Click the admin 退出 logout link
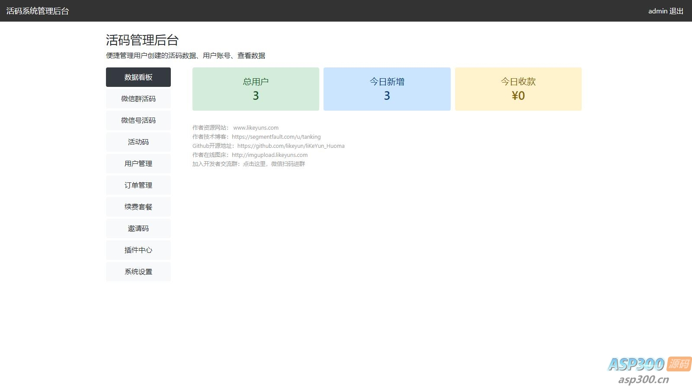The width and height of the screenshot is (692, 389). (666, 11)
